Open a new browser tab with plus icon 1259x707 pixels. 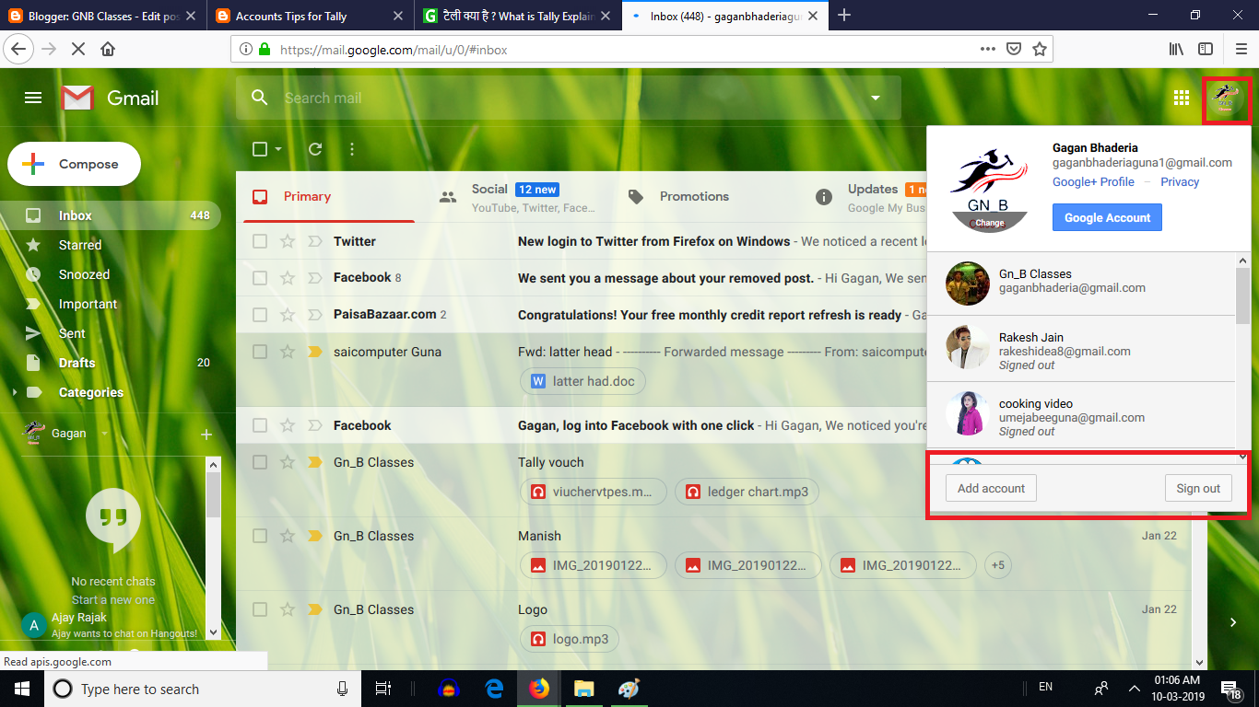(x=844, y=15)
